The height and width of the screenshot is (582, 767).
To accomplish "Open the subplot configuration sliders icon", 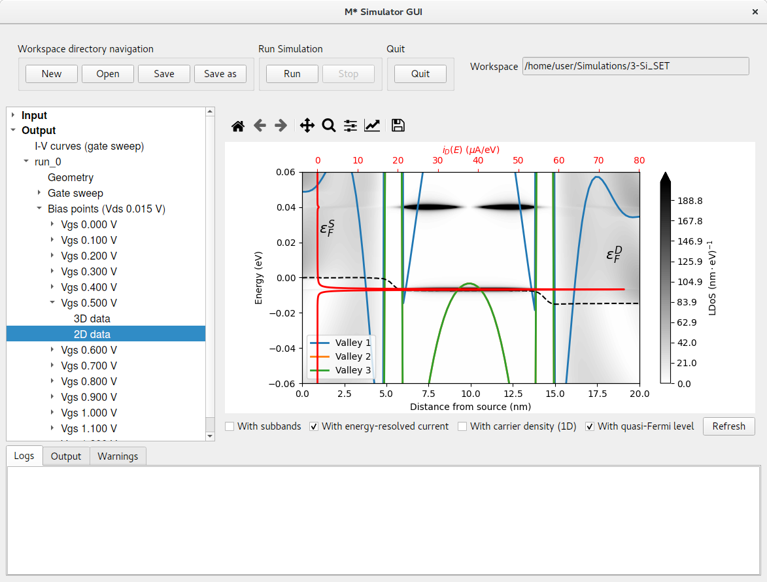I will 350,125.
